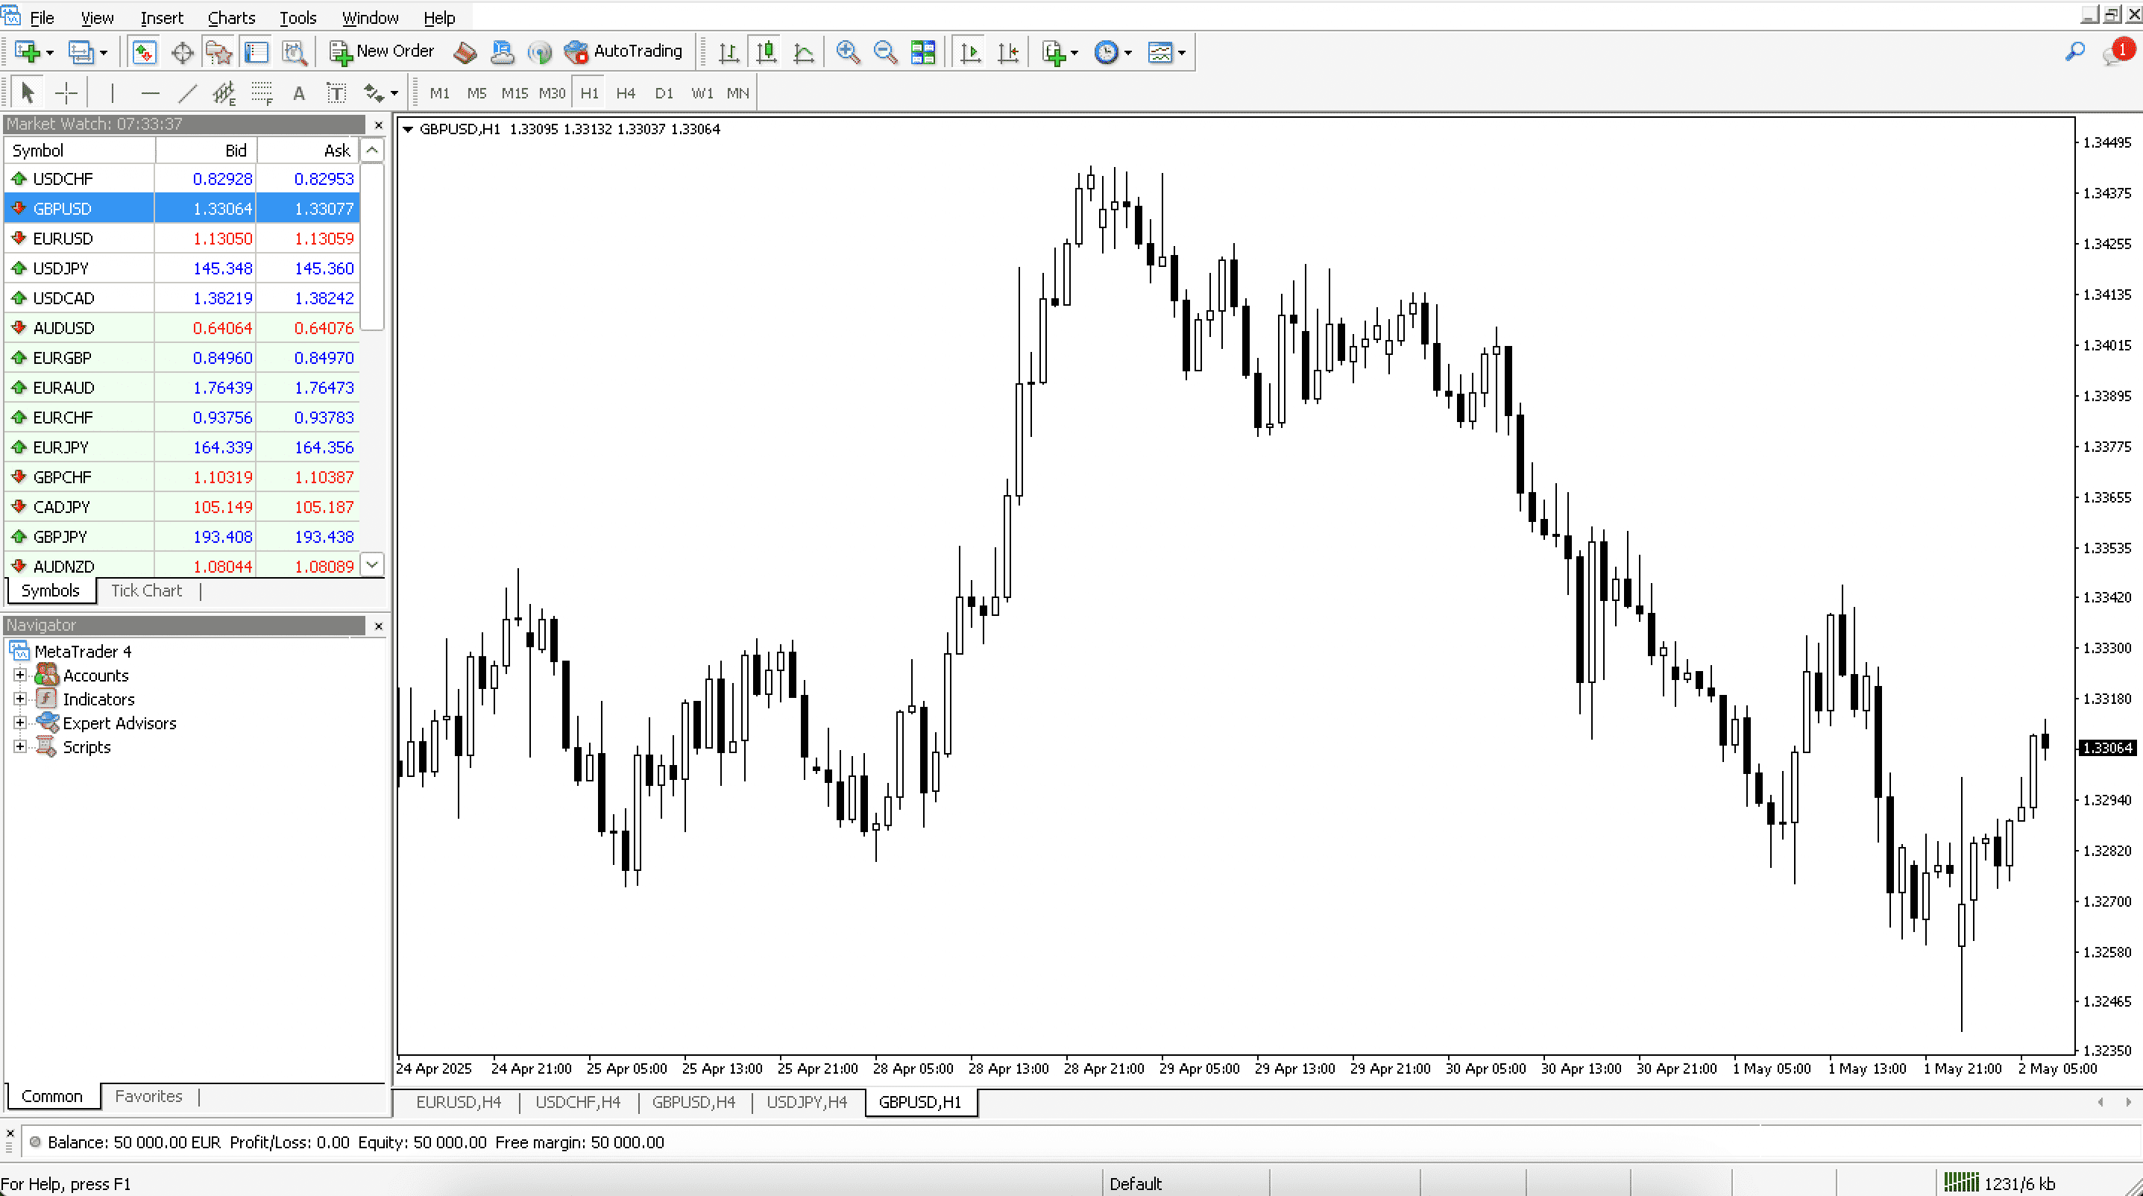Screen dimensions: 2143x1196
Task: Select the Fibonacci Retracement tool
Action: pos(262,93)
